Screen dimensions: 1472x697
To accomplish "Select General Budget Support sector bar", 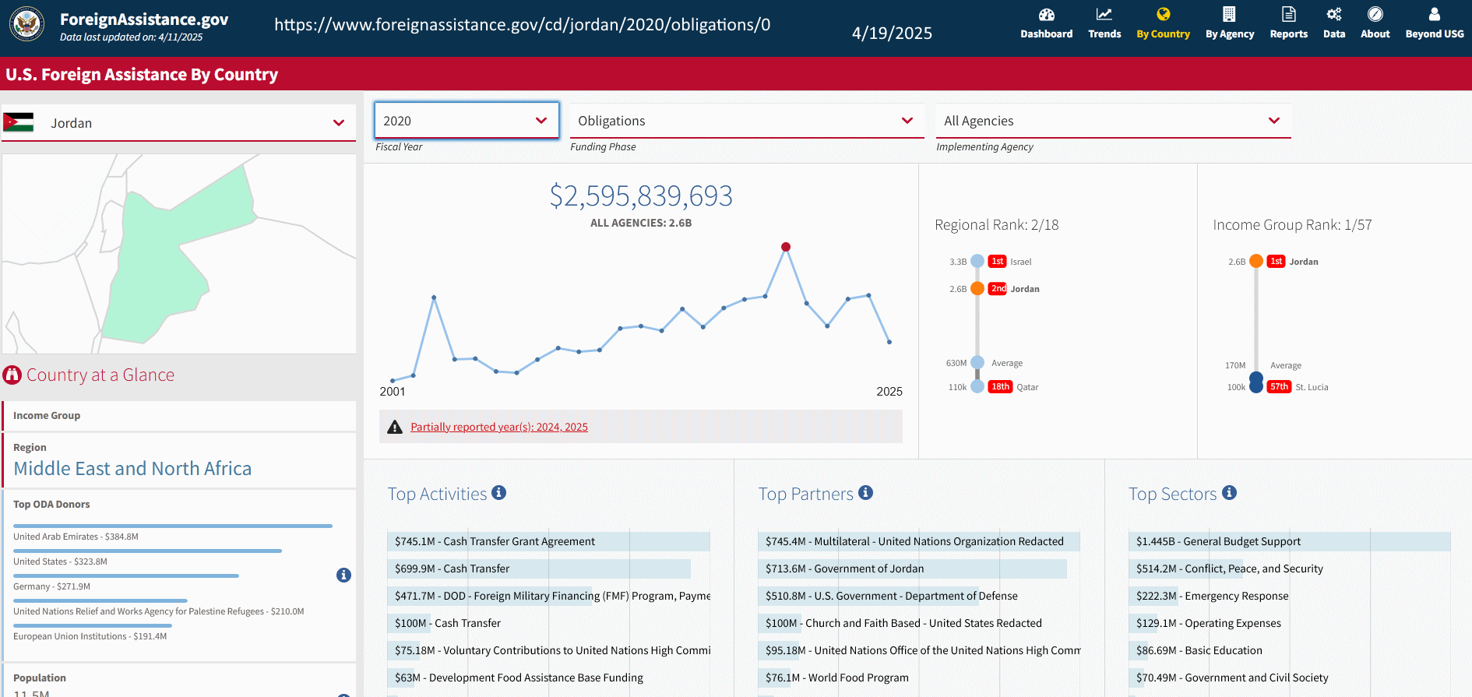I will [1290, 541].
